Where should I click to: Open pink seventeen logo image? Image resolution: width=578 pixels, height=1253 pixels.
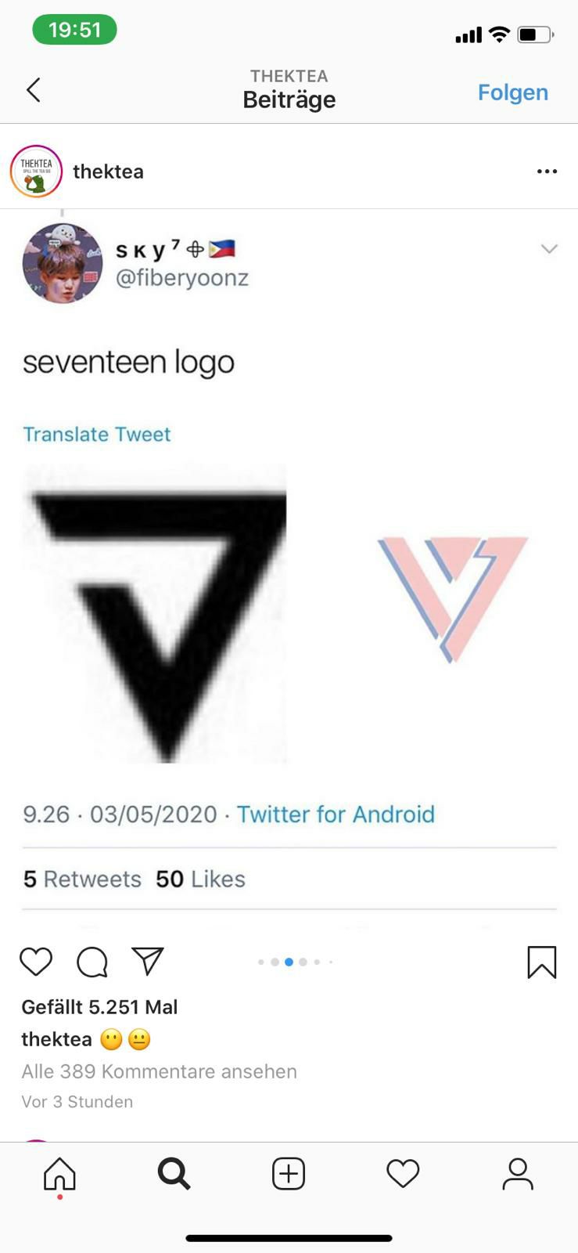click(453, 599)
